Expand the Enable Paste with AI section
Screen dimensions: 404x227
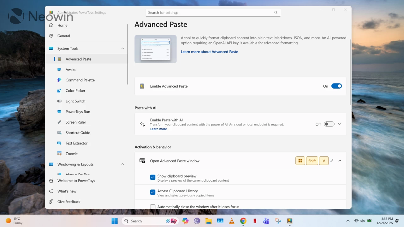[340, 124]
